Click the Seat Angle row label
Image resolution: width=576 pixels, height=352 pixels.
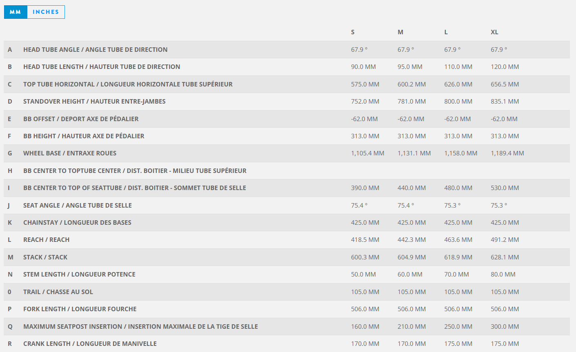(78, 206)
